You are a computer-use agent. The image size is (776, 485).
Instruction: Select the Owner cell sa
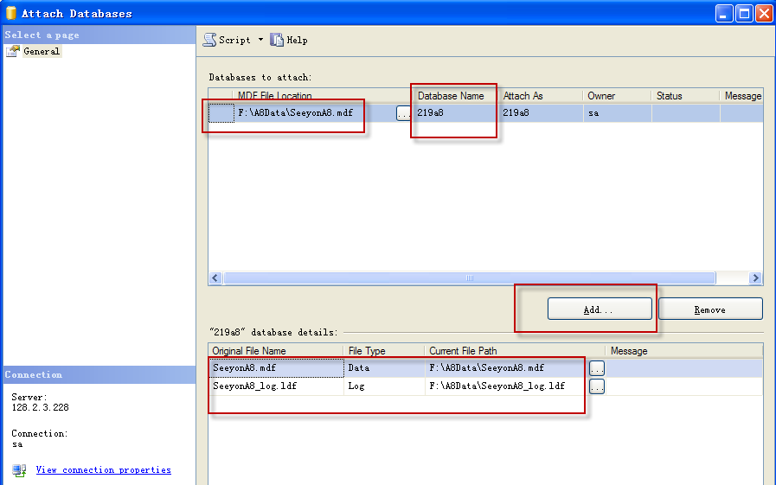click(616, 113)
